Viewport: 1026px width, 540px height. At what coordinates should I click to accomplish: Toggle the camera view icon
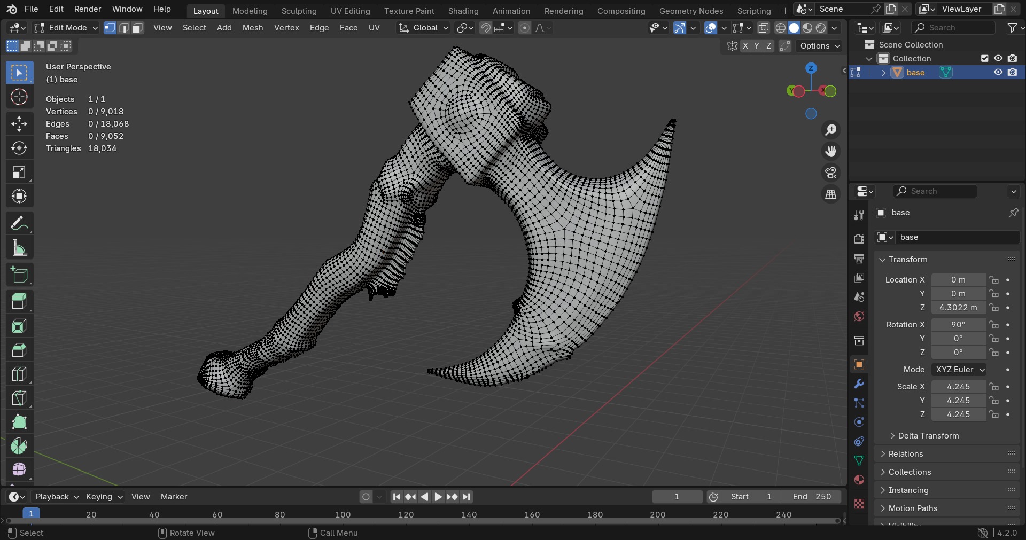click(x=831, y=173)
